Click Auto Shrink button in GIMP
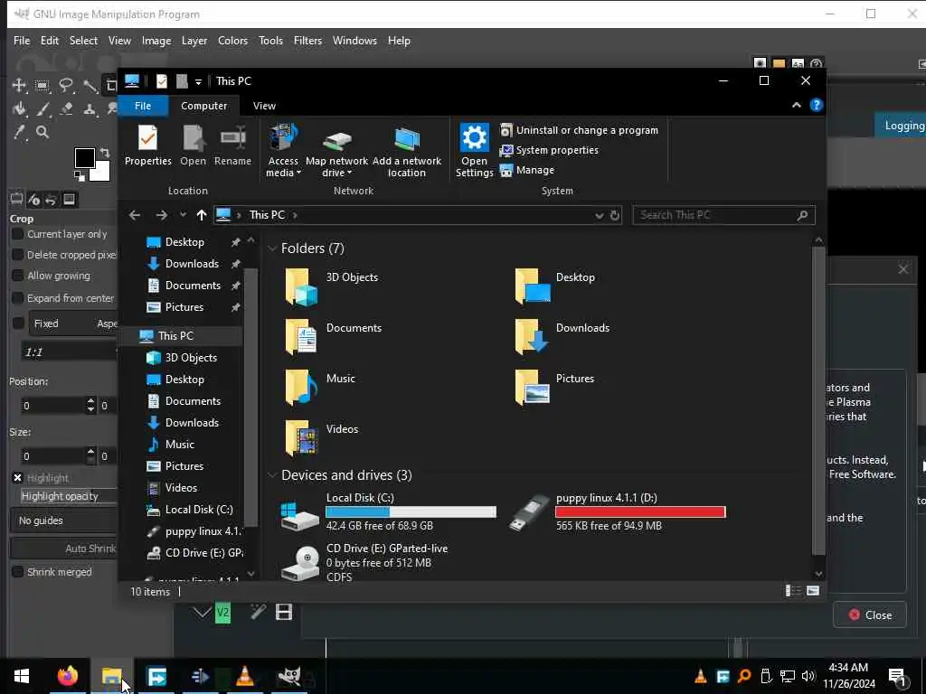 (64, 549)
